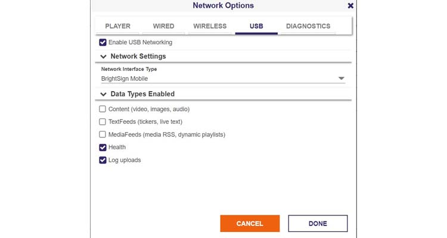The width and height of the screenshot is (447, 238).
Task: Enable MediaFeeds data type
Action: point(103,134)
